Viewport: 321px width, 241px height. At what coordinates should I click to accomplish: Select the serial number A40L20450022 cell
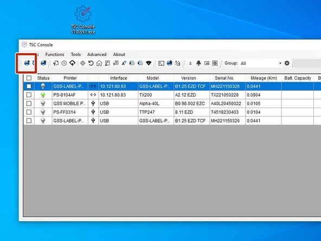(227, 104)
